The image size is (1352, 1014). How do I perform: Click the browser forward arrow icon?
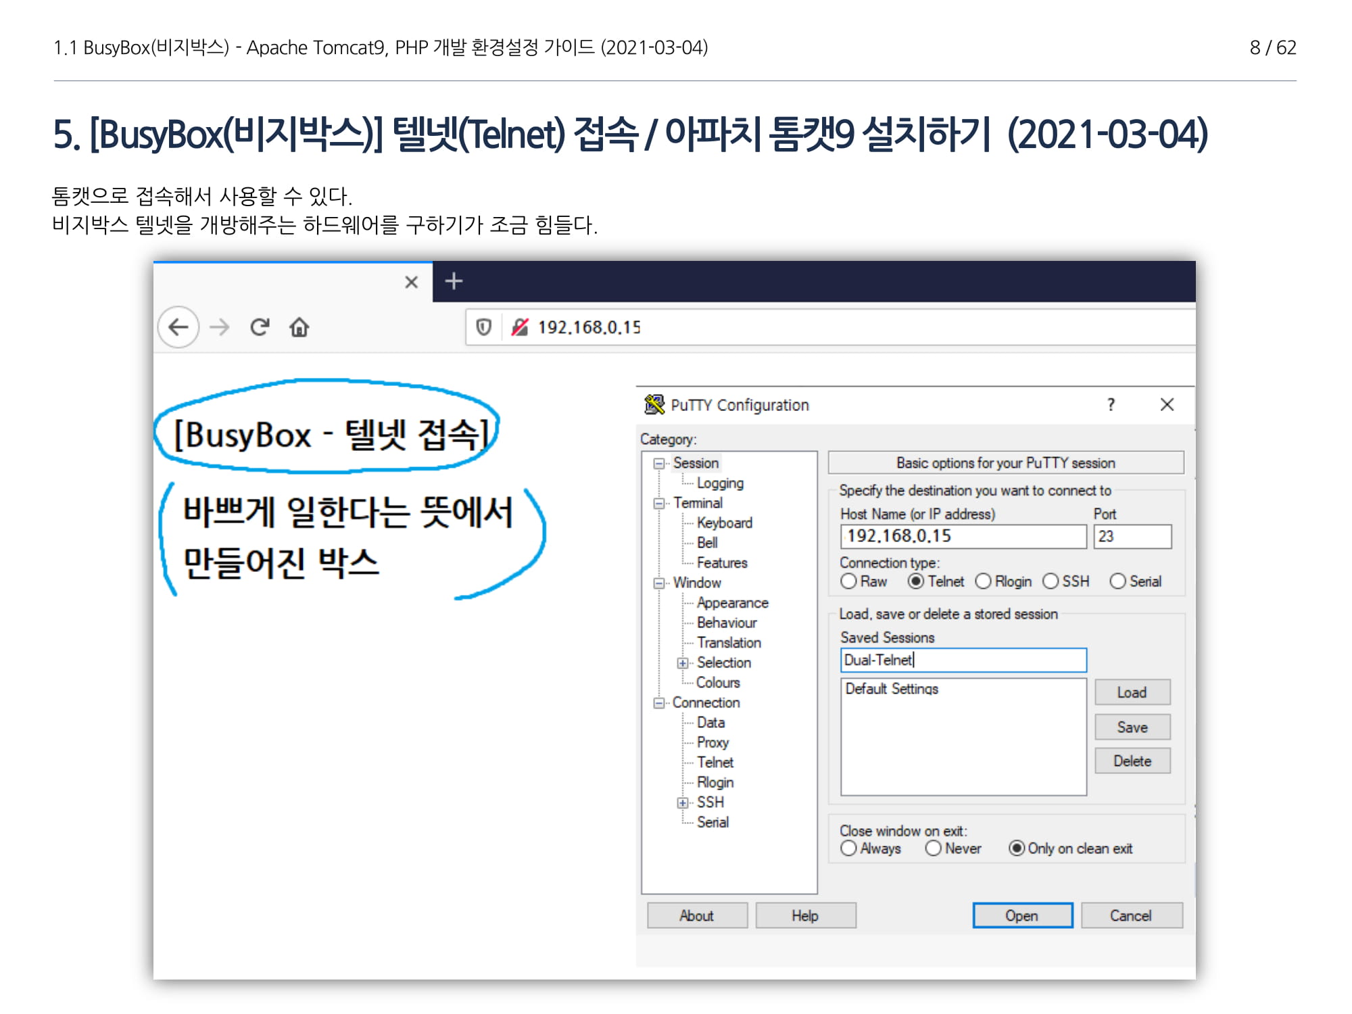[x=220, y=327]
